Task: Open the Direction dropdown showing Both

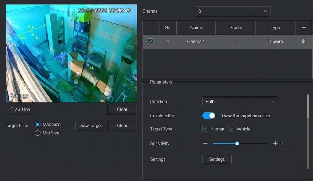Action: 240,101
